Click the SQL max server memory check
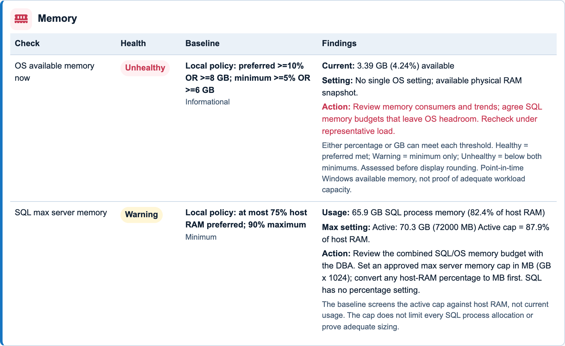This screenshot has width=565, height=346. [61, 213]
